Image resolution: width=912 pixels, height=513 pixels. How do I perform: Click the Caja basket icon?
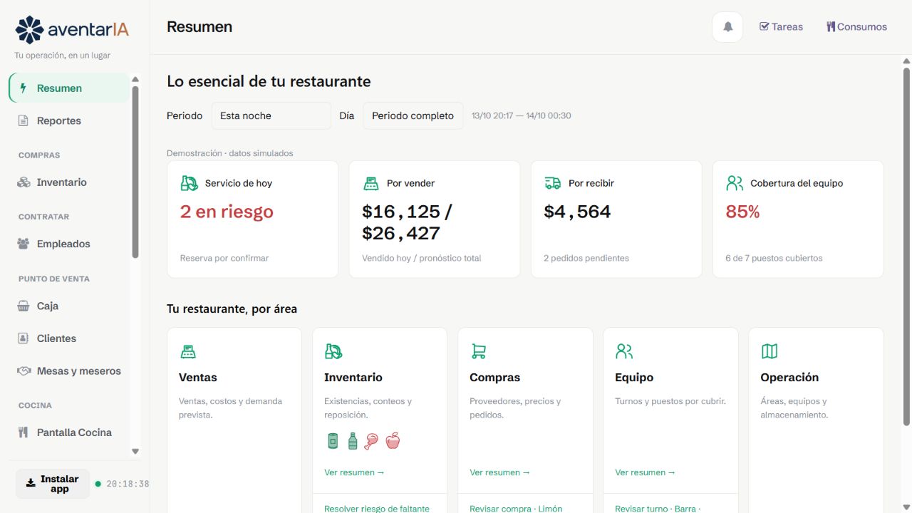(x=24, y=306)
